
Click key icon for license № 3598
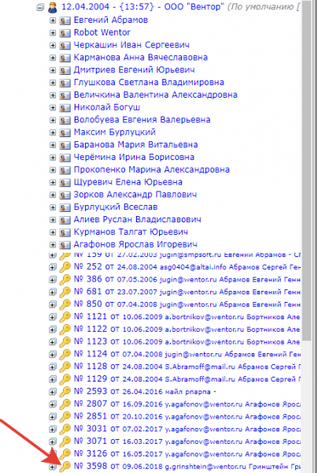(x=65, y=467)
